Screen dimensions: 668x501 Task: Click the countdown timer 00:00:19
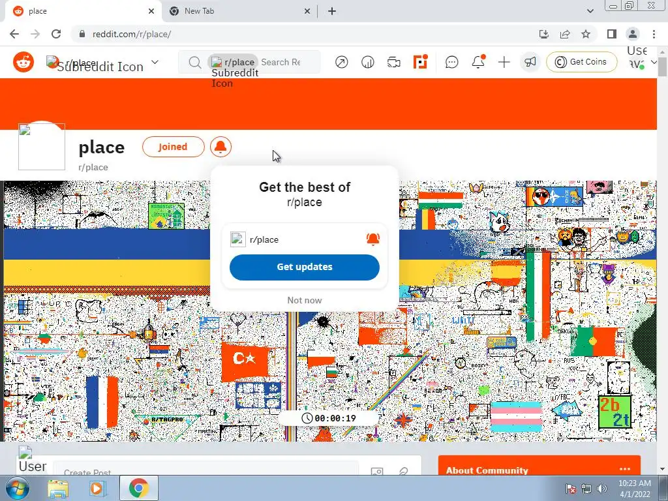pos(328,418)
